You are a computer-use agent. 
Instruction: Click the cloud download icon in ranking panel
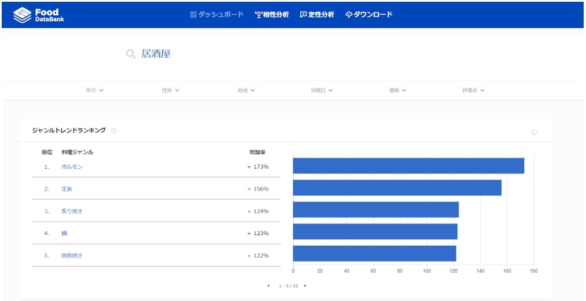pos(534,132)
